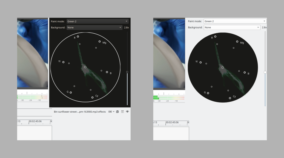Viewport: 284px width, 158px height.
Task: Click the split compare icon in effects header
Action: [122, 112]
